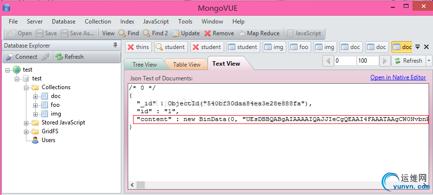This screenshot has height=195, width=433.
Task: Select the foo collection
Action: [55, 105]
